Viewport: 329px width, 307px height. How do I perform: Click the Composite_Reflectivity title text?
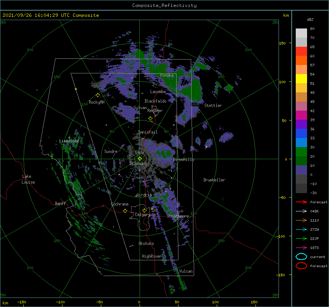coord(164,5)
